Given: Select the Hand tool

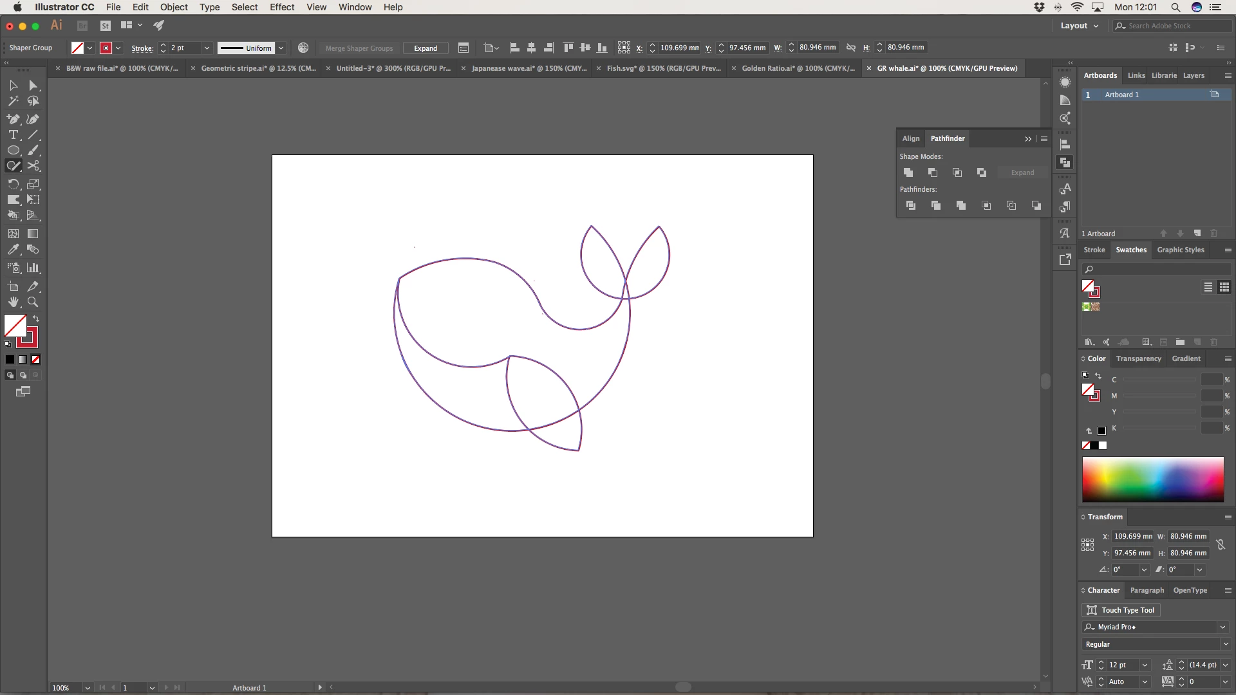Looking at the screenshot, I should (13, 302).
